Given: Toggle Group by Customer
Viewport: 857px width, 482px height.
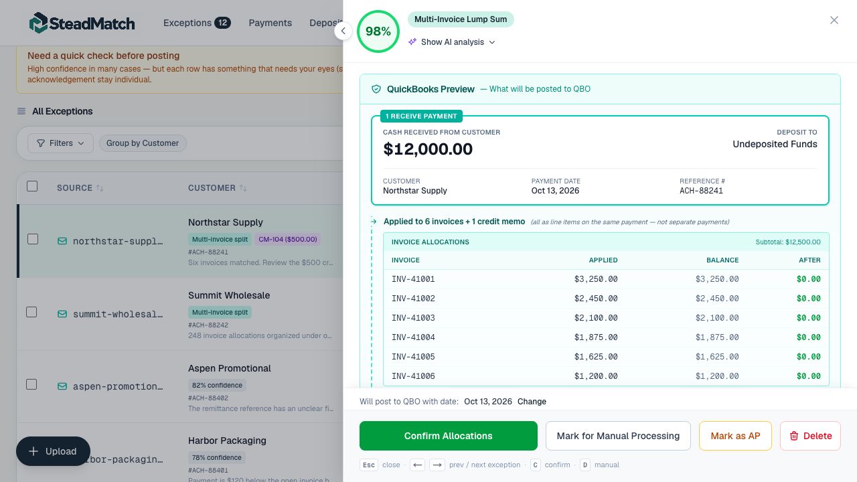Looking at the screenshot, I should [x=143, y=143].
